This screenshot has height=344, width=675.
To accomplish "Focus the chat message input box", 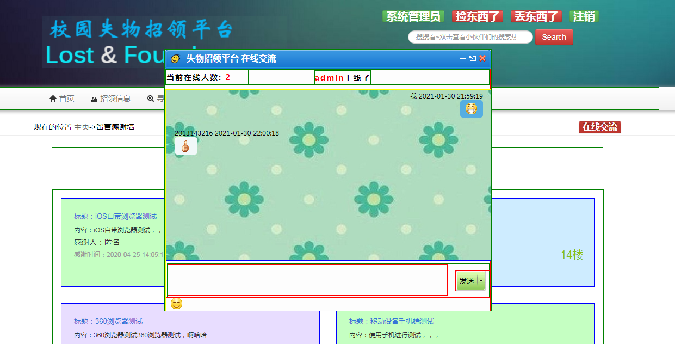I will [307, 280].
